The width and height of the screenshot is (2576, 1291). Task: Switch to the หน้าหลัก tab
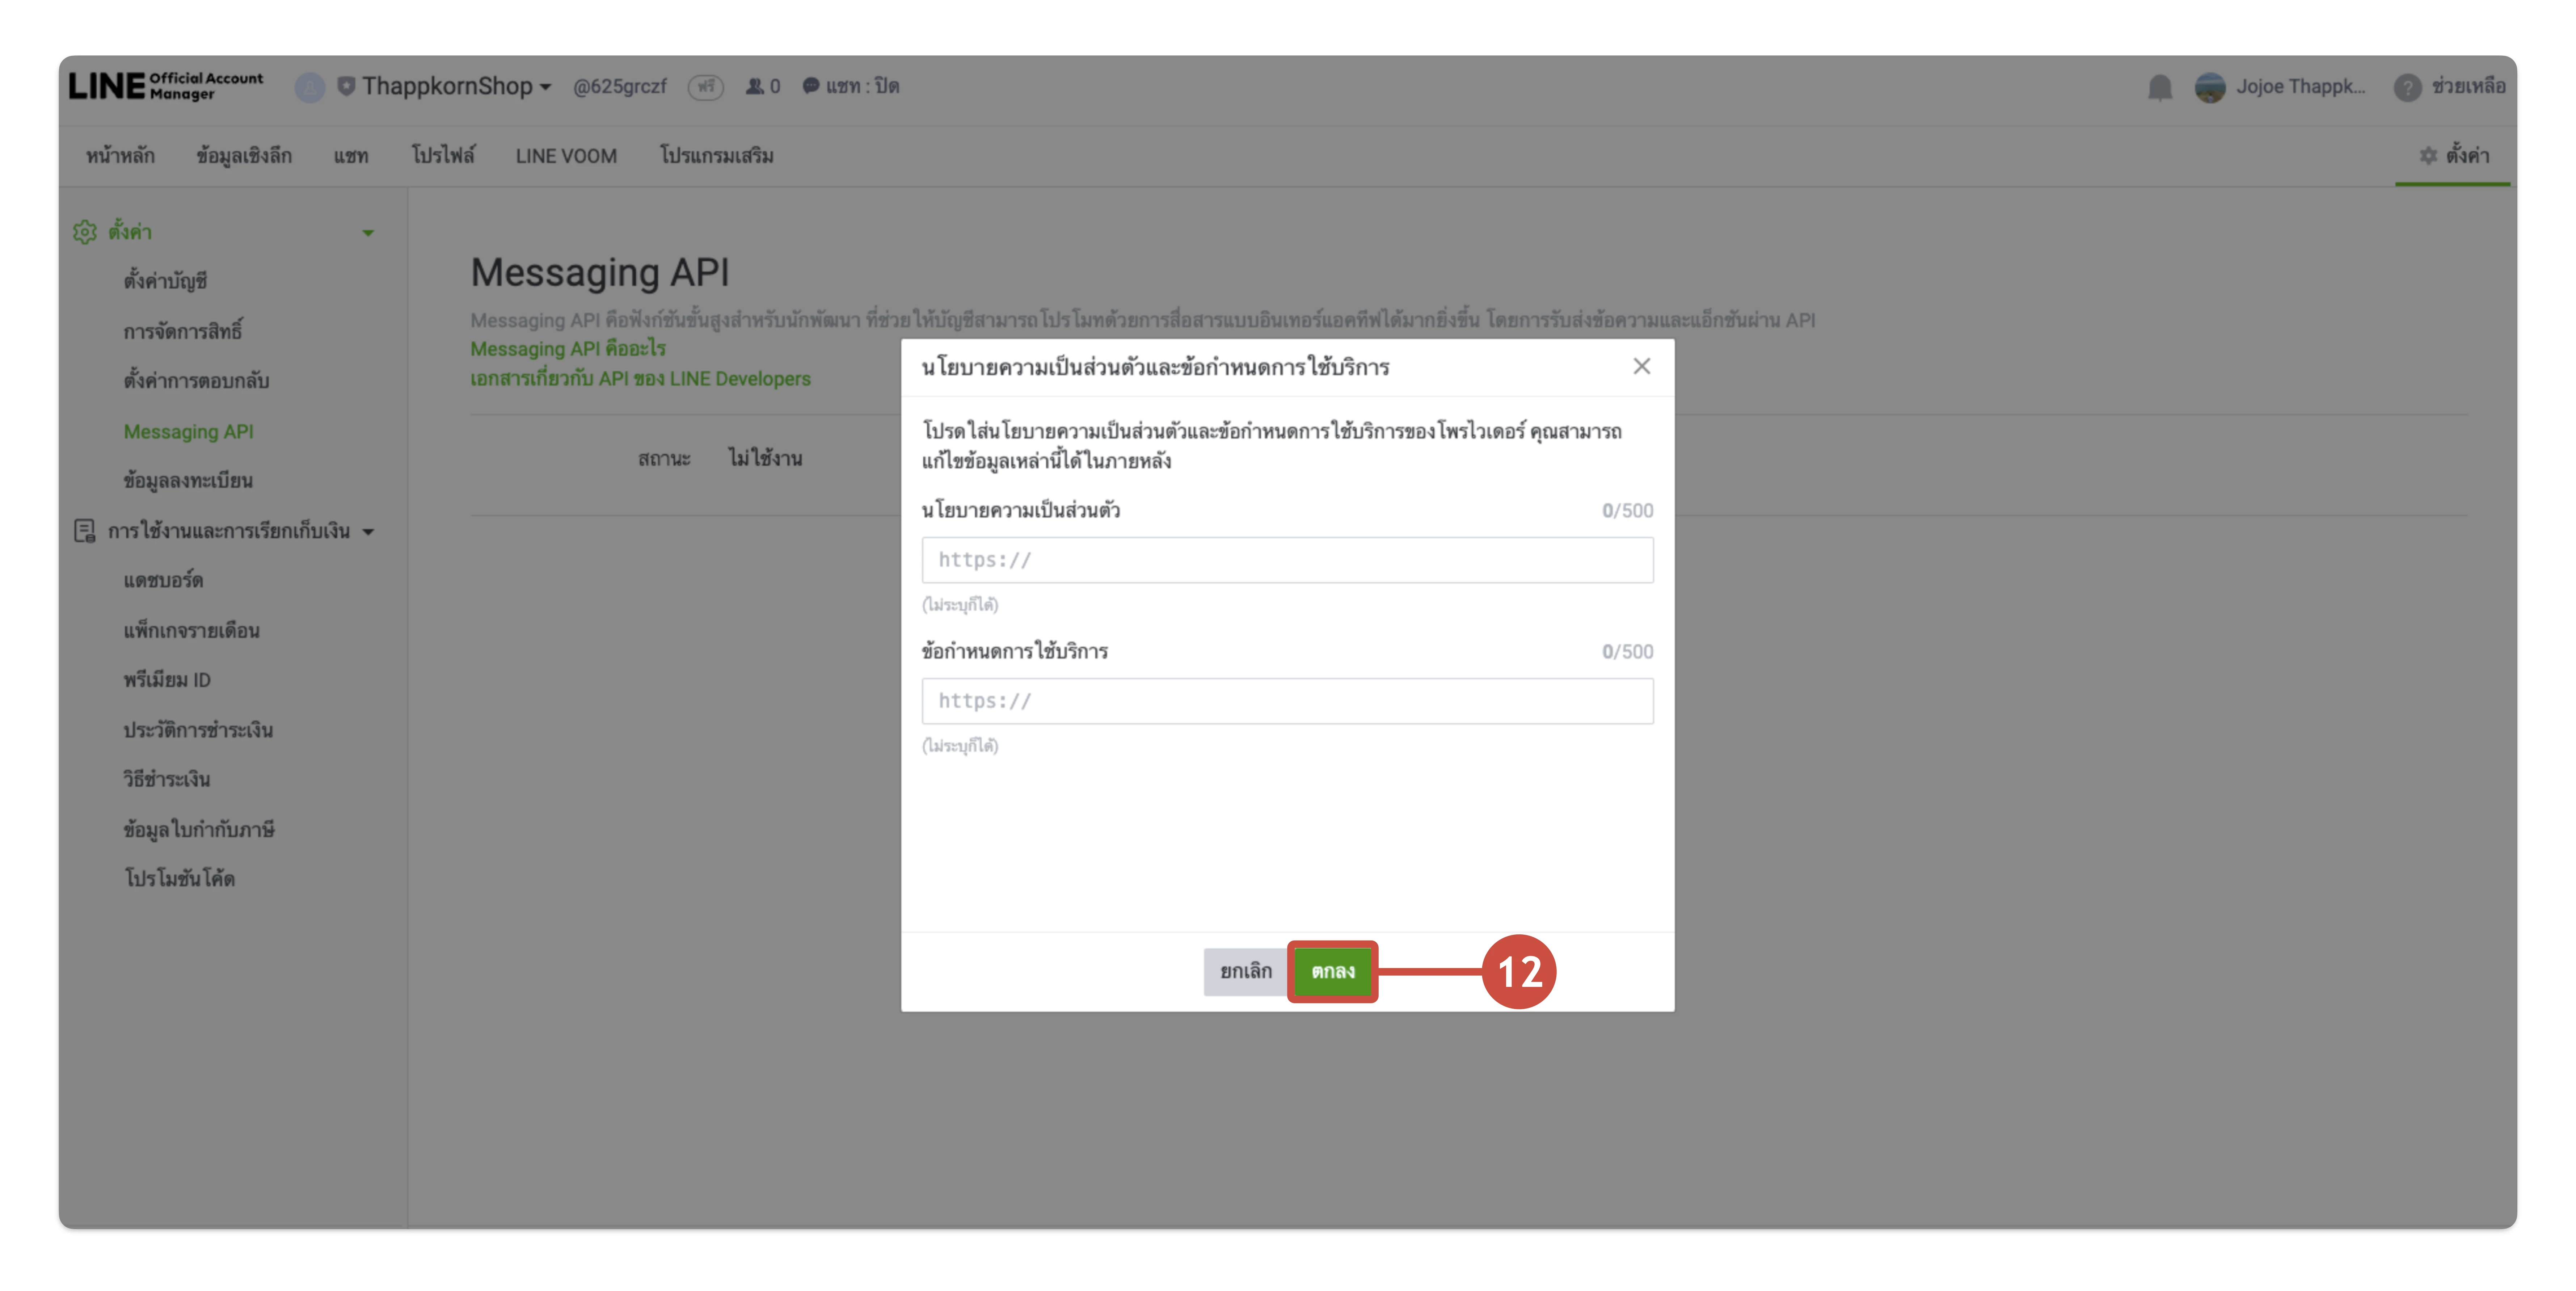(x=120, y=155)
